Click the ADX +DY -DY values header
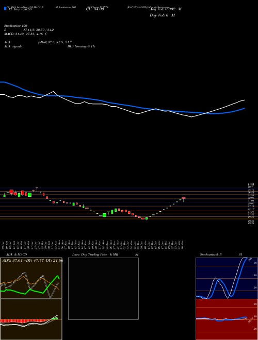Screen dimensions: 258x340 click(33, 261)
